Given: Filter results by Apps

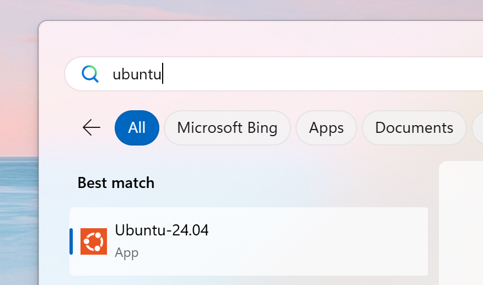Looking at the screenshot, I should [x=326, y=128].
